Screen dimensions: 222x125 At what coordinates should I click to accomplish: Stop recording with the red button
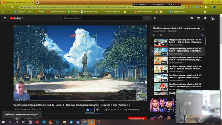[179, 5]
